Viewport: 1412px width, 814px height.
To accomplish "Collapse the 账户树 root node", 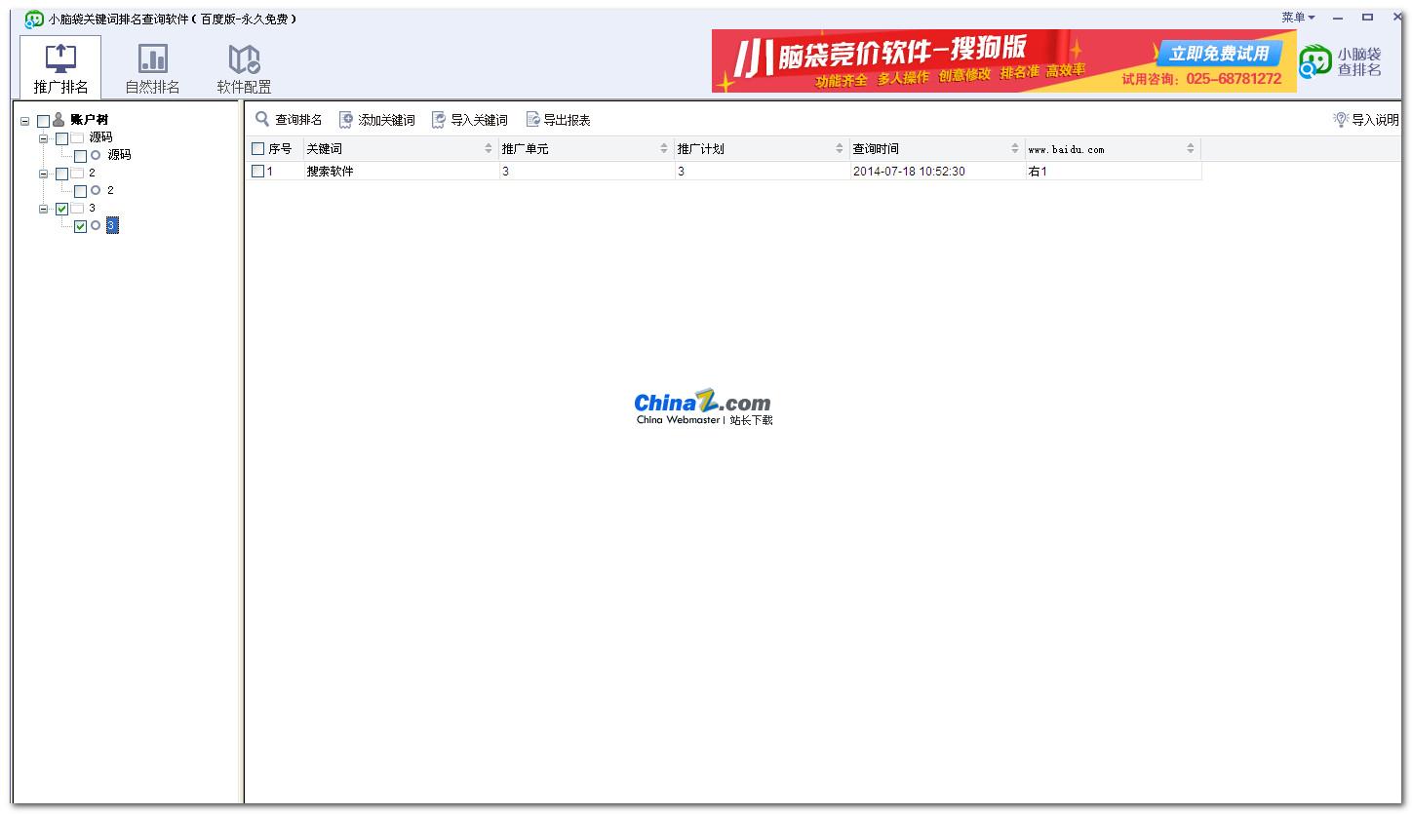I will [24, 121].
